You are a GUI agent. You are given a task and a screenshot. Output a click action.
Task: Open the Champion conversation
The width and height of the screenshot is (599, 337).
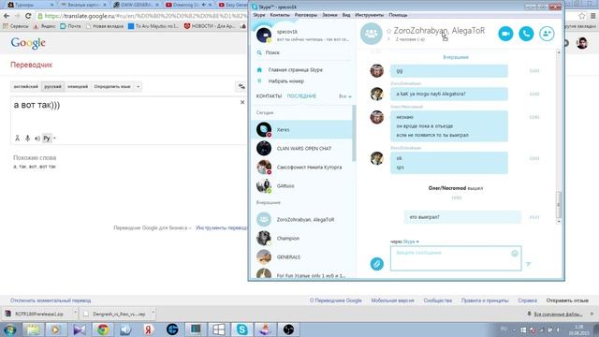pos(301,239)
